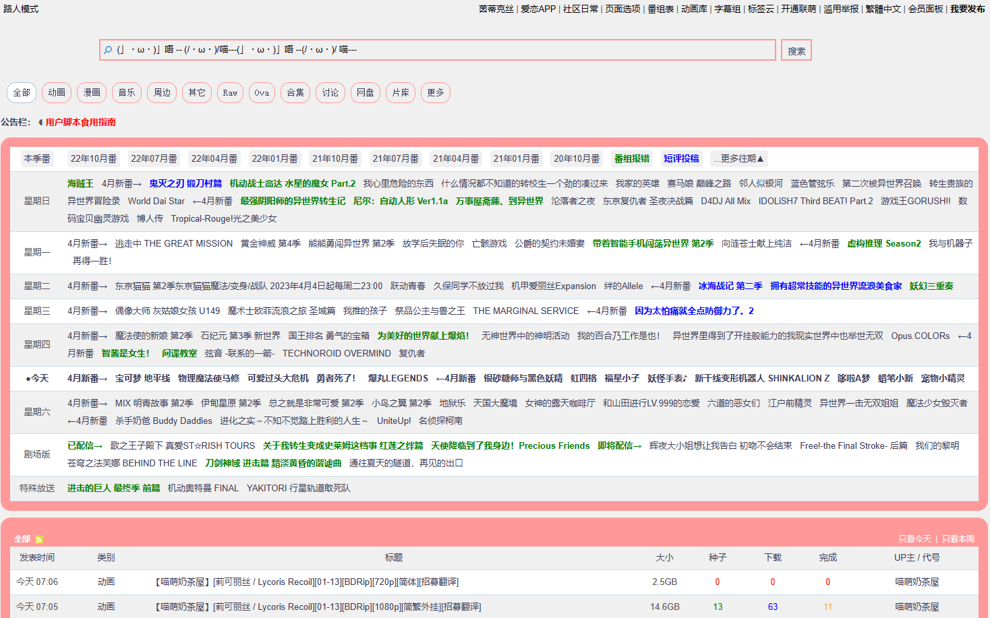
Task: Switch to 繁體中文 language link
Action: tap(883, 9)
